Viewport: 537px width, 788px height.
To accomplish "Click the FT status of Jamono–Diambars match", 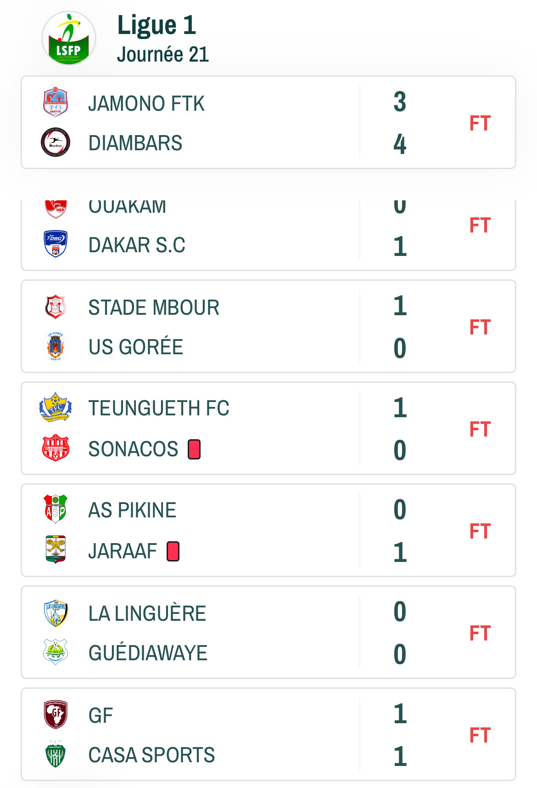I will [x=480, y=123].
